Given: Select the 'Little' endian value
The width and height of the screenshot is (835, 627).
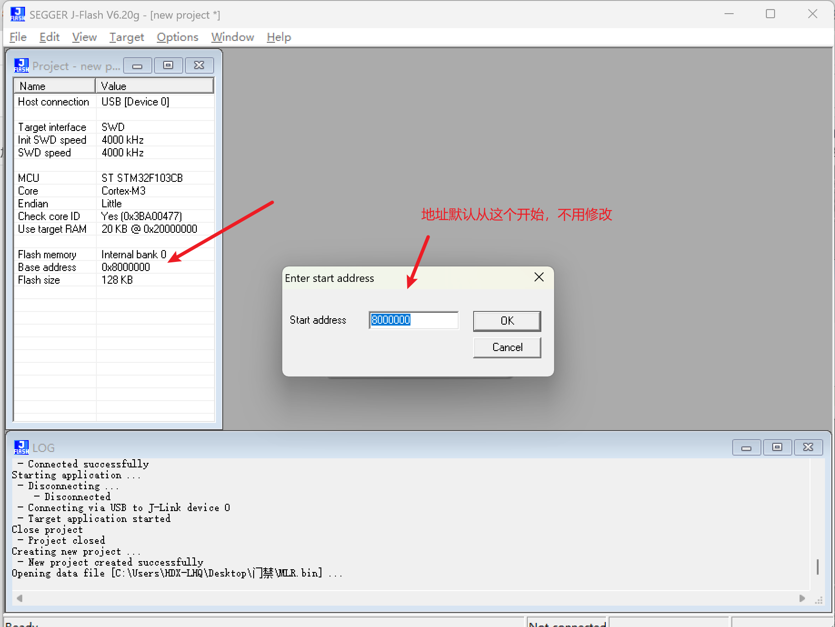Looking at the screenshot, I should point(112,204).
